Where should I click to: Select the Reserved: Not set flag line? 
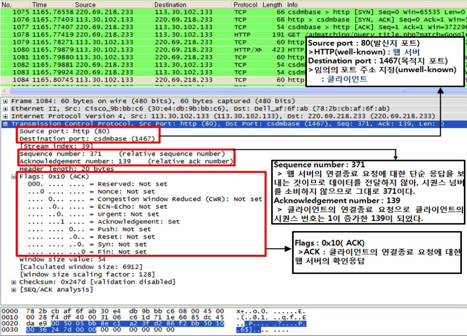click(x=97, y=184)
